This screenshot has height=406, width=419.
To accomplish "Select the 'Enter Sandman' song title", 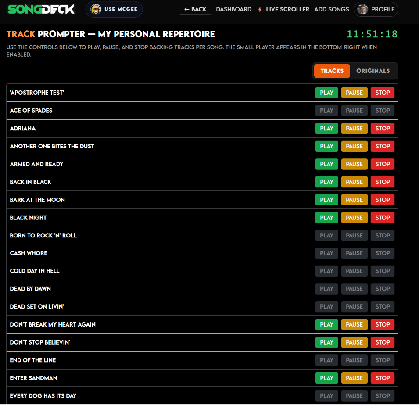I will click(x=33, y=378).
